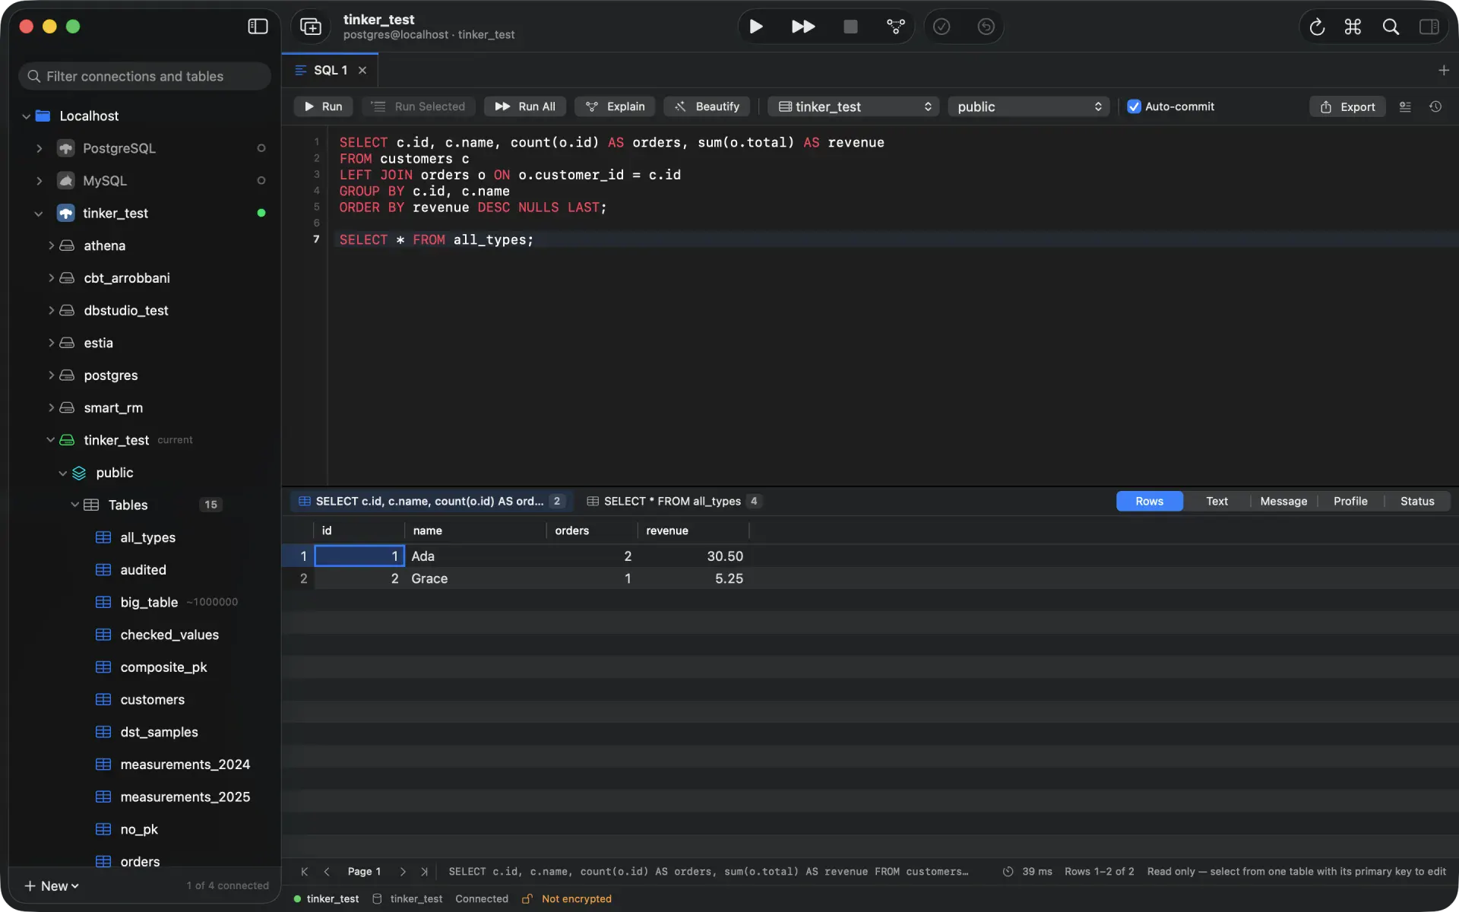Screen dimensions: 1459x912
Task: Select the 30.50 revenue cell
Action: pos(693,556)
